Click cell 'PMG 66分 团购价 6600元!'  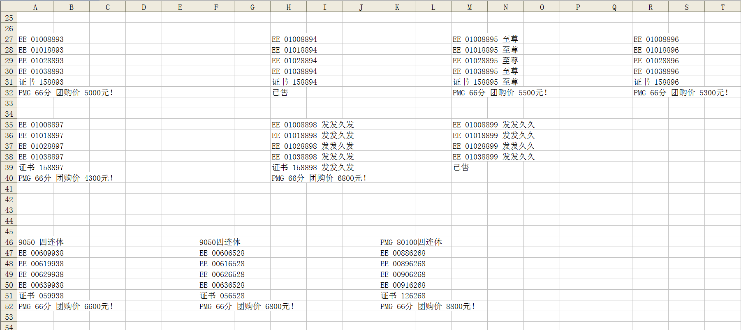pyautogui.click(x=66, y=306)
